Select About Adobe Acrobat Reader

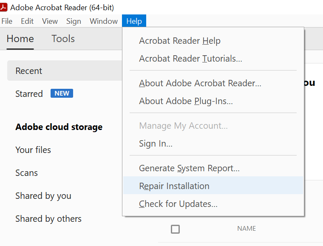(200, 83)
